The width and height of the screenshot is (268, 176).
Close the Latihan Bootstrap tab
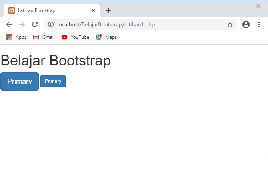point(93,10)
